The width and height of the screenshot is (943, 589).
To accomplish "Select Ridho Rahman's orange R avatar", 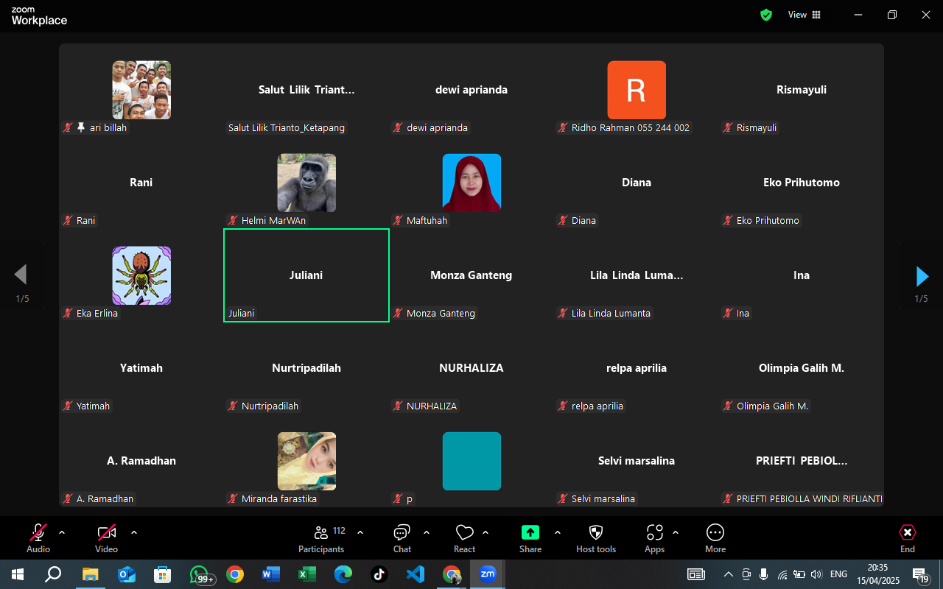I will point(636,90).
